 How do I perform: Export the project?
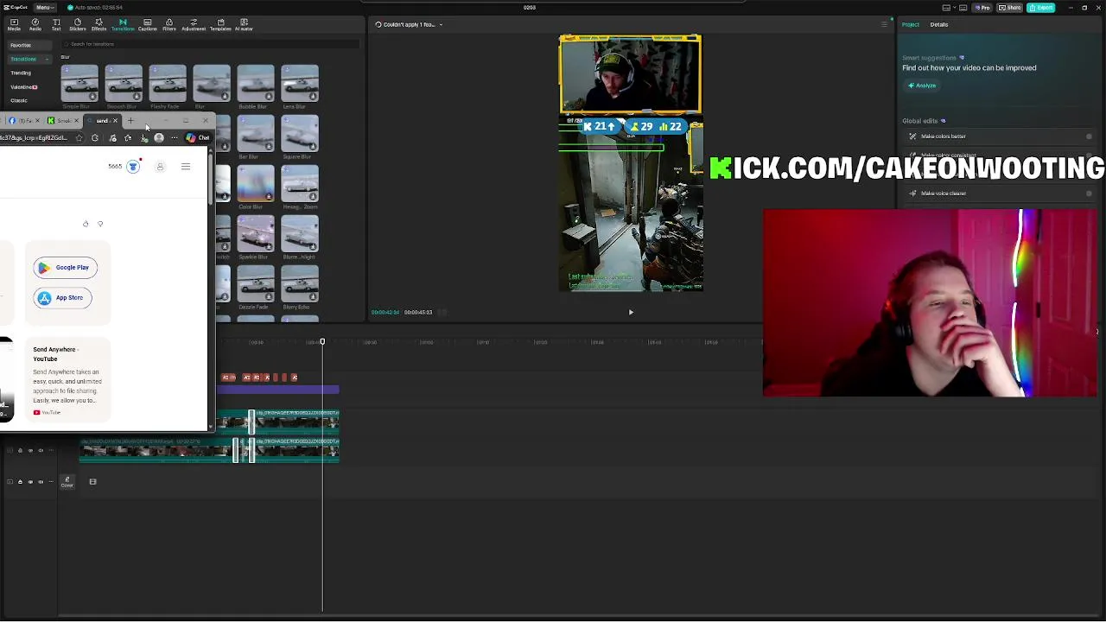coord(1040,8)
